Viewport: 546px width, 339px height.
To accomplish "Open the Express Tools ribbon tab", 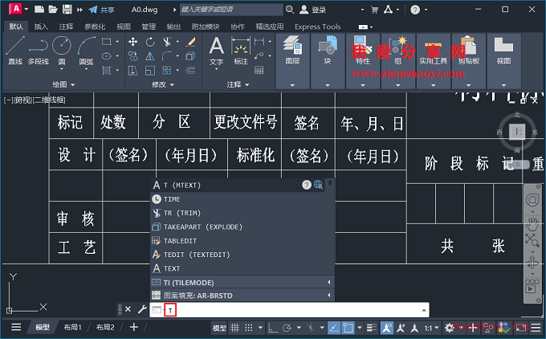I will [x=318, y=27].
